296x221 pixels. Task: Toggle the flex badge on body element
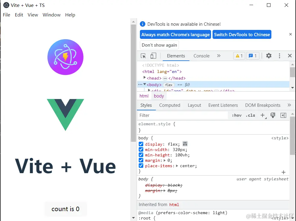point(169,85)
